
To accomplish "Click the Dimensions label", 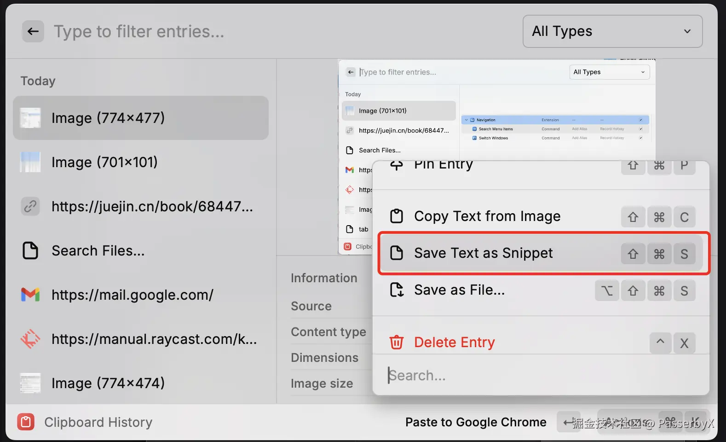I will point(324,358).
